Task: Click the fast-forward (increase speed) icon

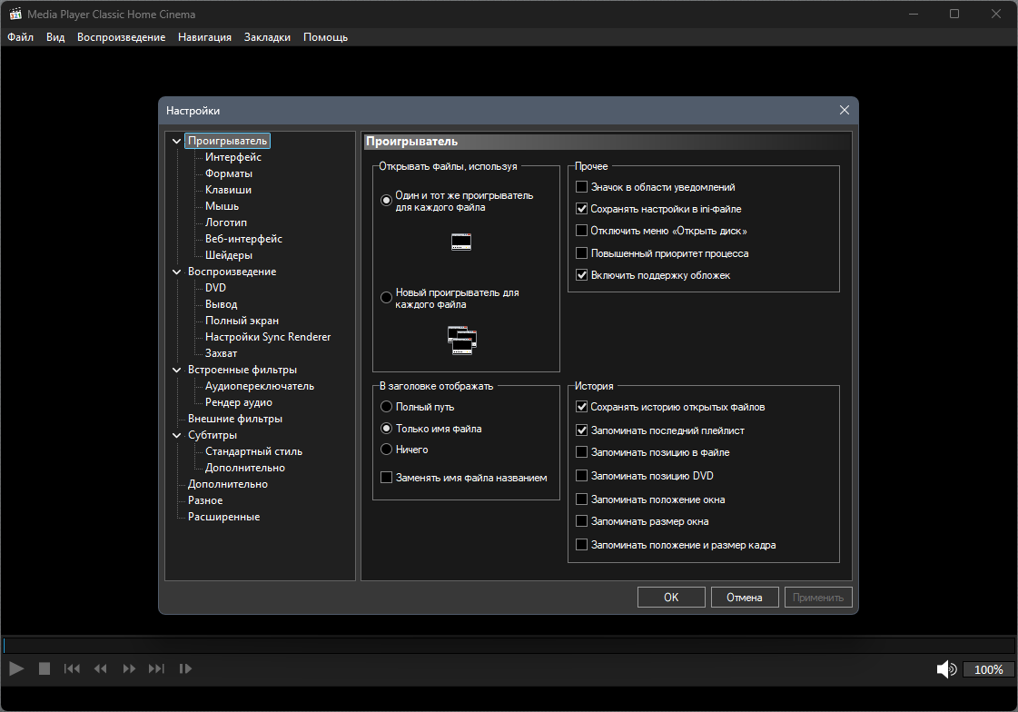Action: [129, 668]
